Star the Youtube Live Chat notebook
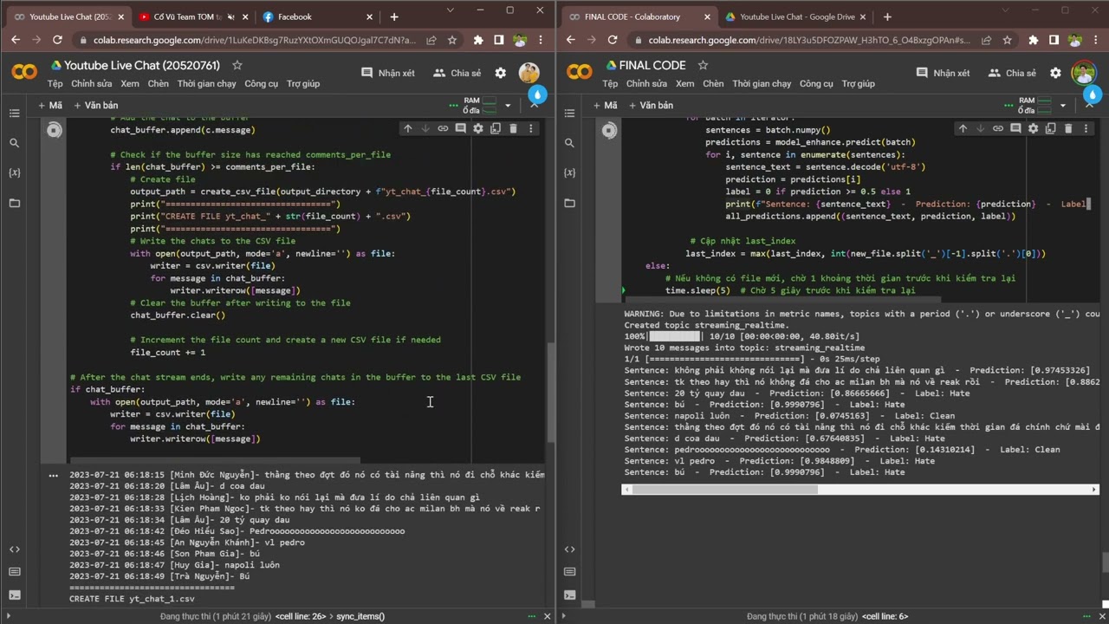Screen dimensions: 1109x624 point(237,66)
